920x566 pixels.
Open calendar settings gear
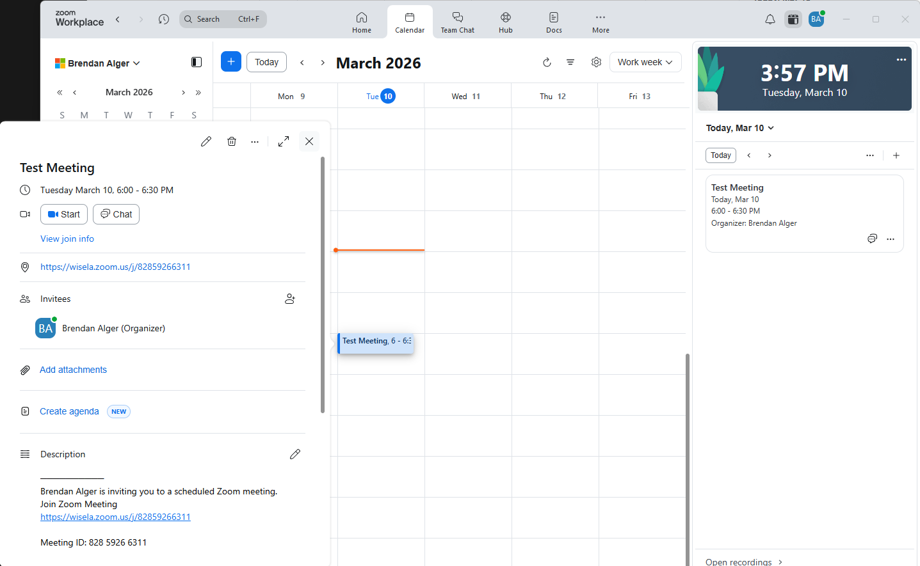(x=596, y=62)
